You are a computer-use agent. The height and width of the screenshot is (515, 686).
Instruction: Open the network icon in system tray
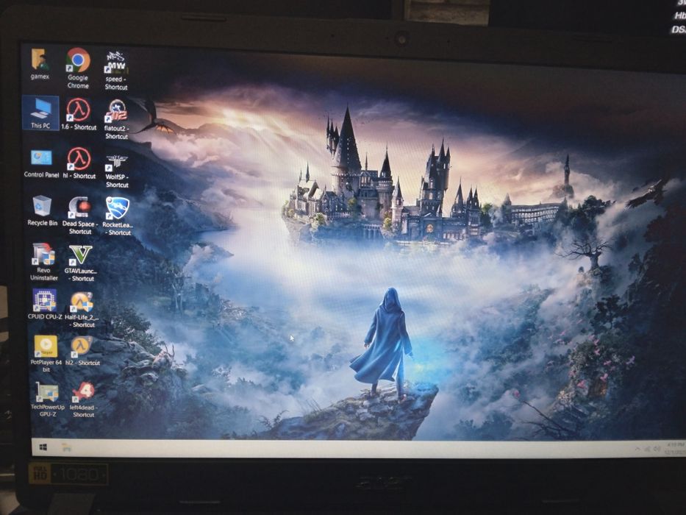[647, 450]
